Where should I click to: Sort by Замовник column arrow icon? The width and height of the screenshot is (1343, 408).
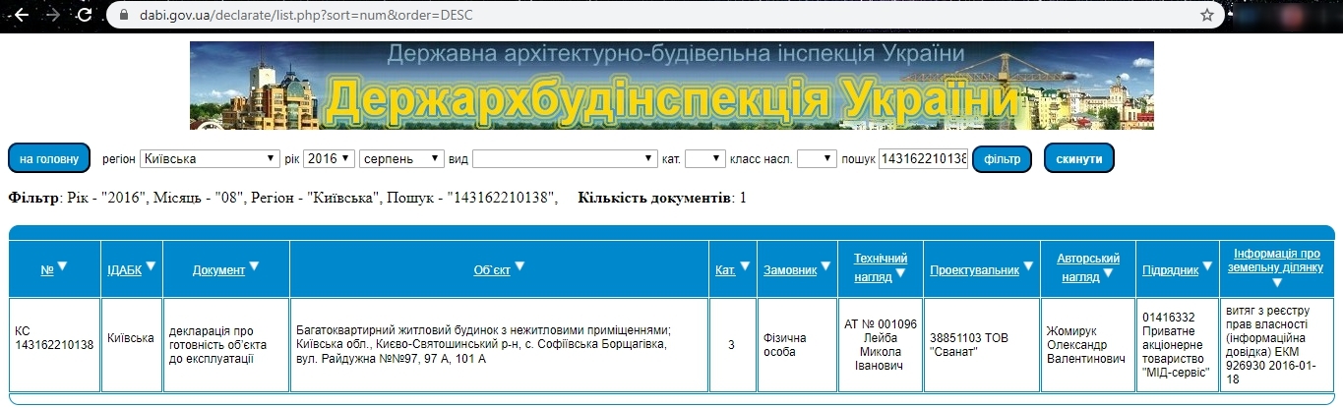coord(826,265)
